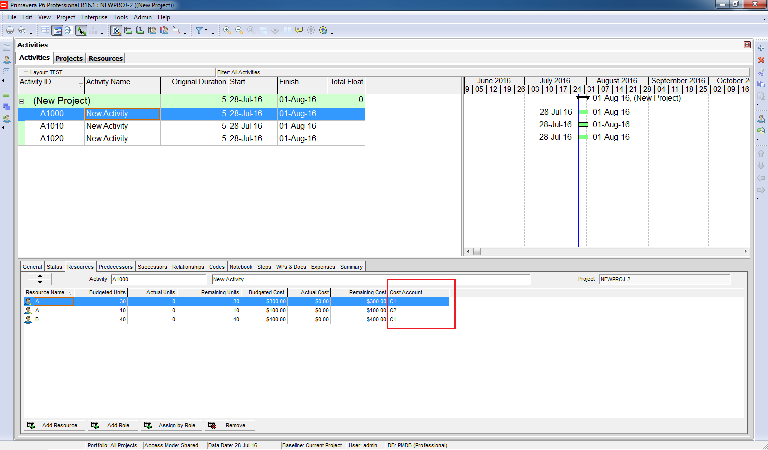The height and width of the screenshot is (450, 768).
Task: Toggle the Gantt Chart view button
Action: pos(57,30)
